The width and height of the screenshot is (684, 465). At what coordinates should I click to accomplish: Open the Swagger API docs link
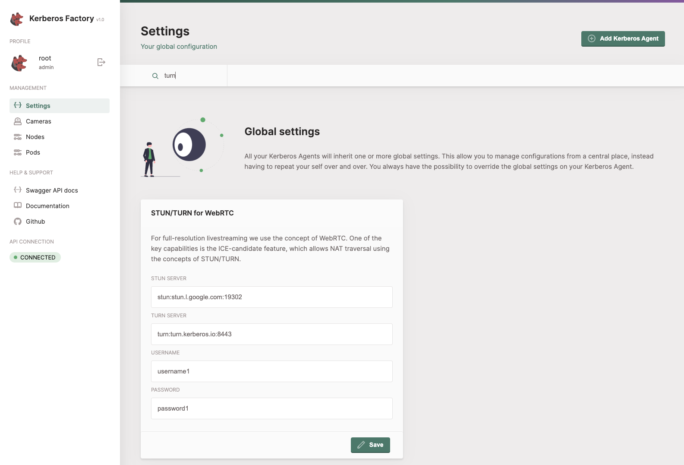coord(52,190)
